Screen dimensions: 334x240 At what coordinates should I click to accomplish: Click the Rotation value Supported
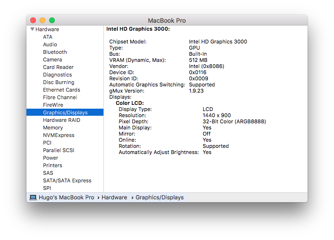point(215,146)
